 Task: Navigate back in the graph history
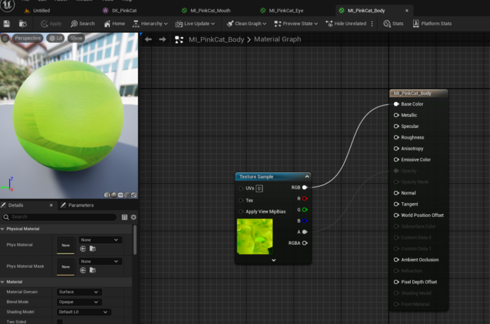148,39
